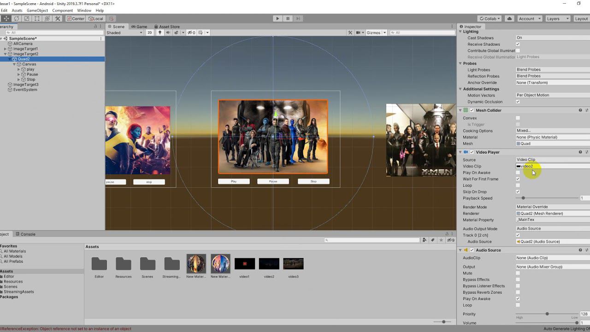Select the Move tool in toolbar
The image size is (590, 332).
(6, 18)
